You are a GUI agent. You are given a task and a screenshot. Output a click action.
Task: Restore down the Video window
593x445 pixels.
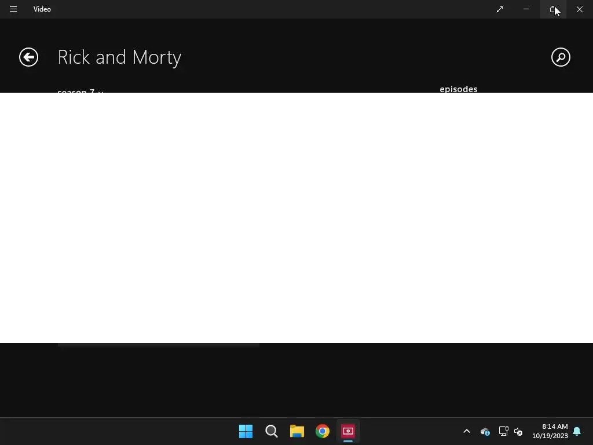(x=553, y=9)
